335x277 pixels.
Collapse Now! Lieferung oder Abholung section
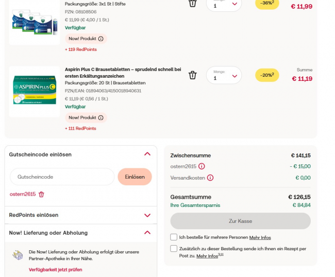click(147, 233)
